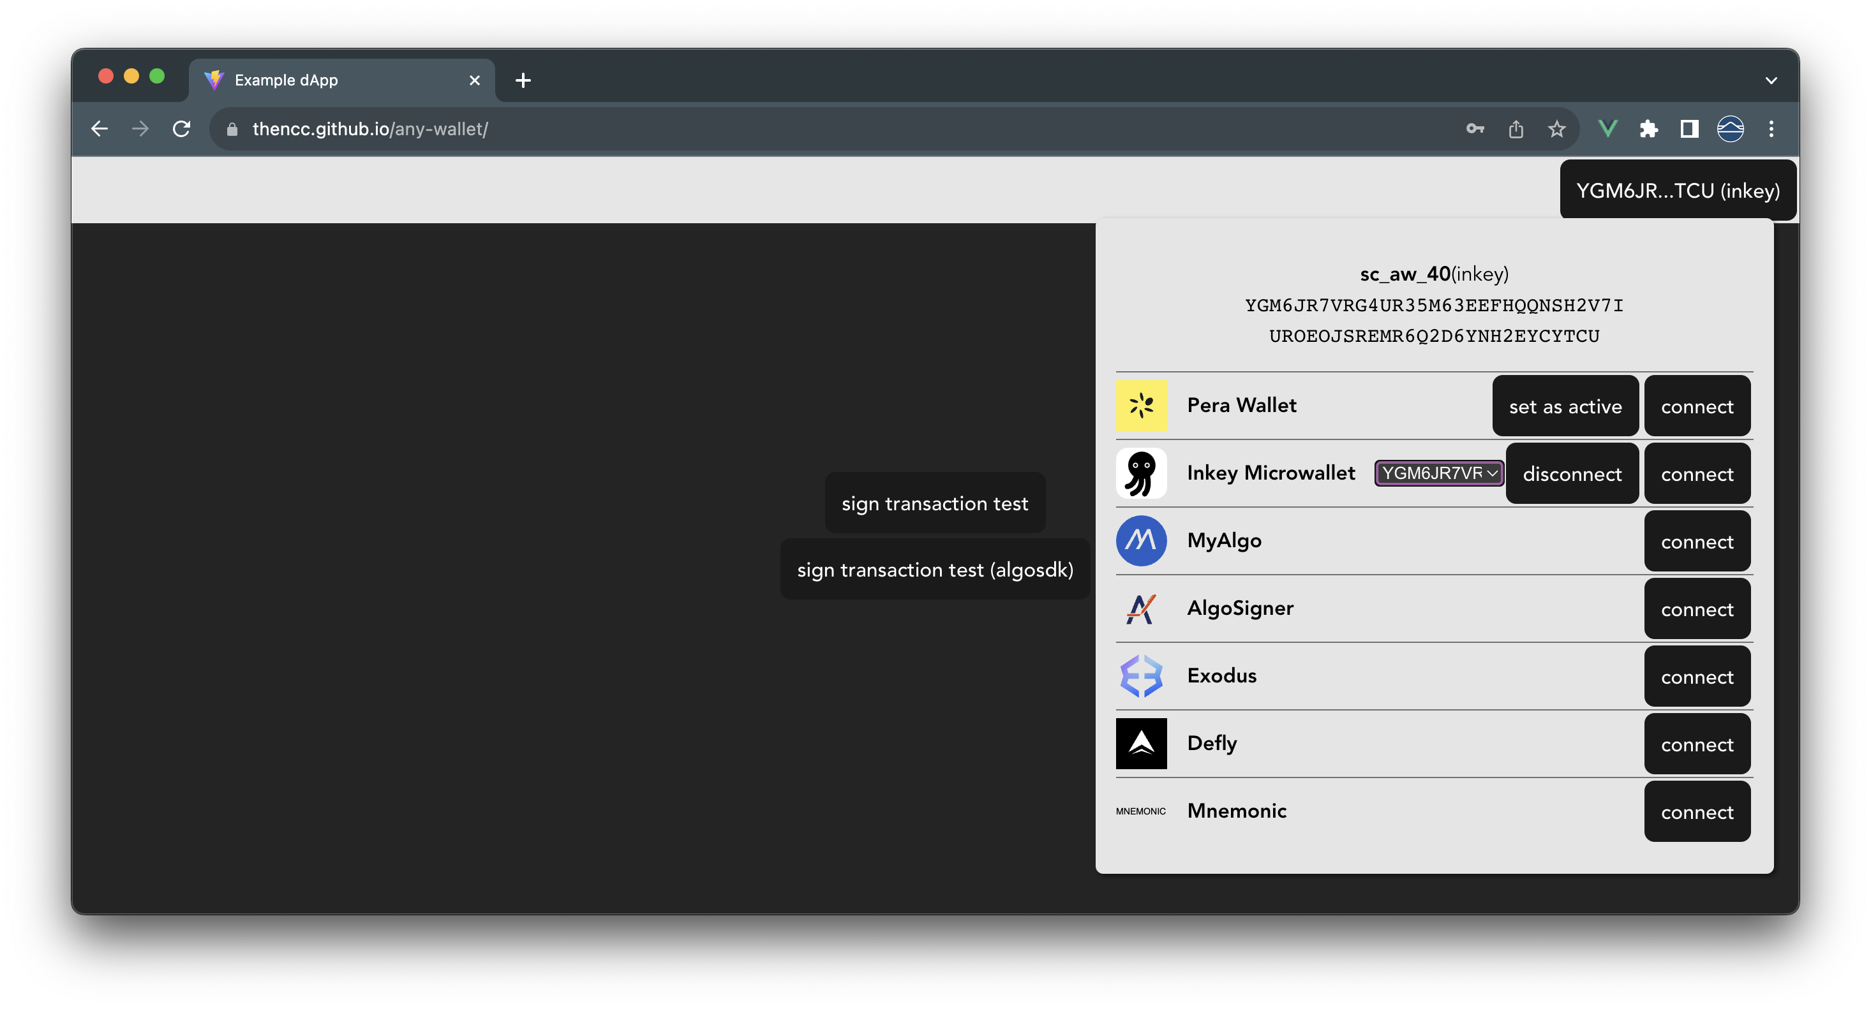1871x1009 pixels.
Task: Toggle the YGM6JR...TCU (inkey) wallet menu
Action: (x=1677, y=191)
